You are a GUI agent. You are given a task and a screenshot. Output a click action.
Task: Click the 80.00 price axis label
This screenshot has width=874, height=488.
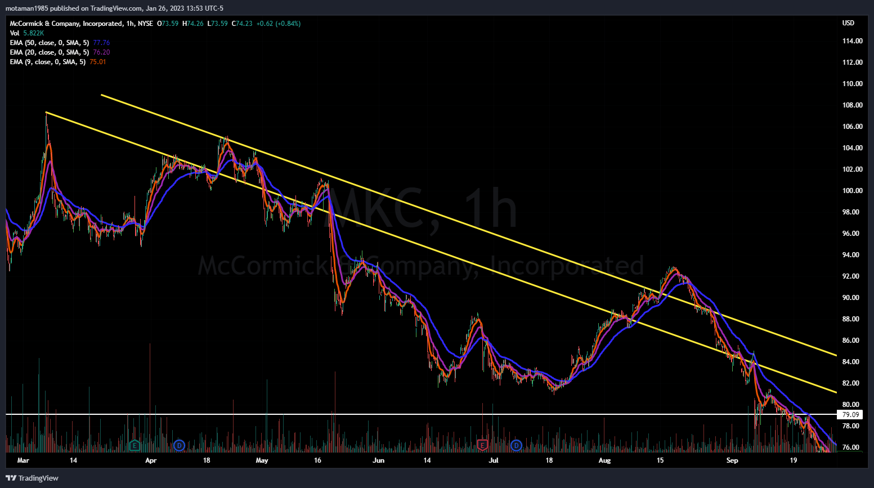tap(850, 405)
